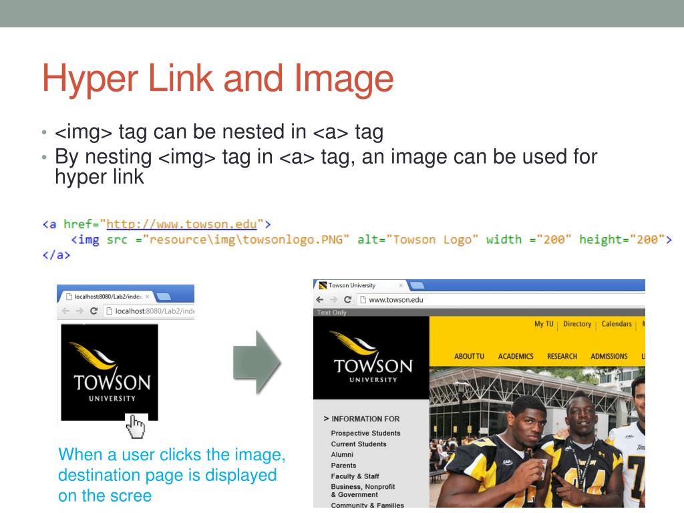This screenshot has height=513, width=684.
Task: Click the www.towson.edu address field
Action: [x=501, y=300]
